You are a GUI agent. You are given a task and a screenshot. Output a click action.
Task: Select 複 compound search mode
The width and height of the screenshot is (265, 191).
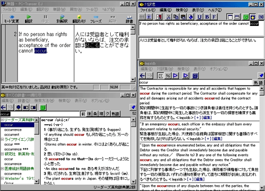[x=101, y=114]
